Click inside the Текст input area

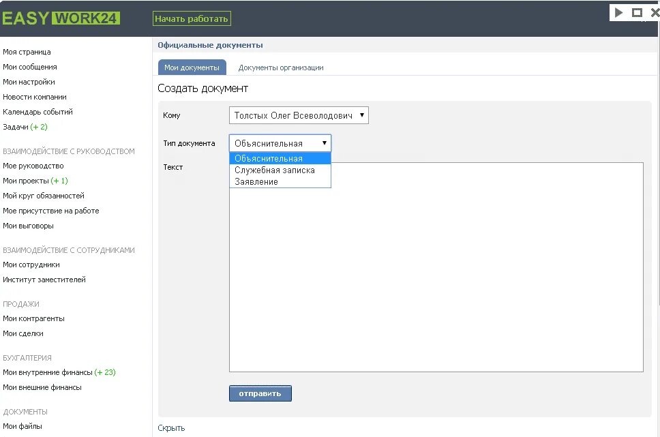point(436,267)
